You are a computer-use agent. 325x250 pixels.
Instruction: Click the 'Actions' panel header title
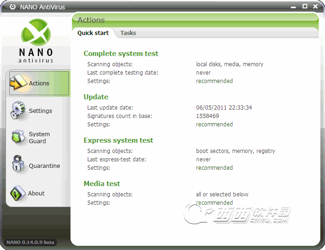point(91,20)
